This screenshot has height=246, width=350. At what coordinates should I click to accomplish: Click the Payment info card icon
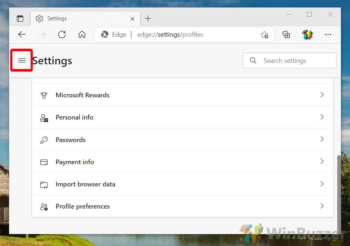pyautogui.click(x=44, y=162)
